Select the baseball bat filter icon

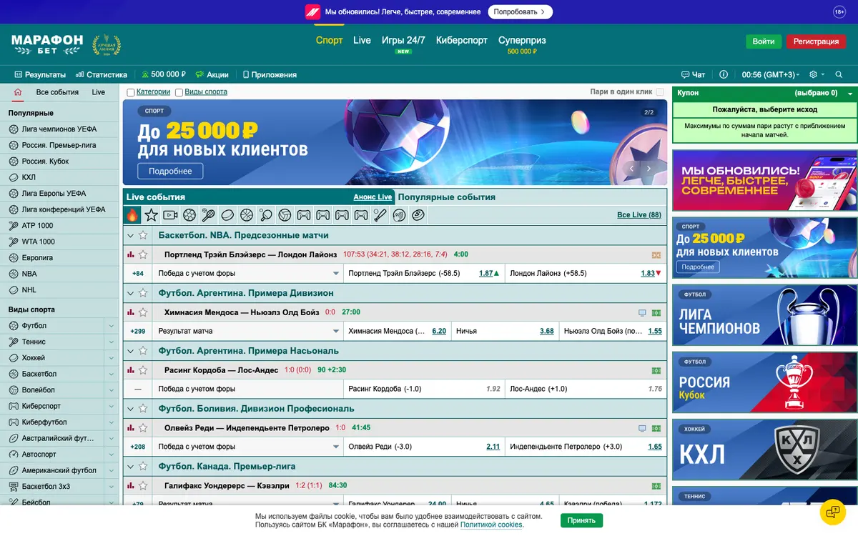point(380,214)
